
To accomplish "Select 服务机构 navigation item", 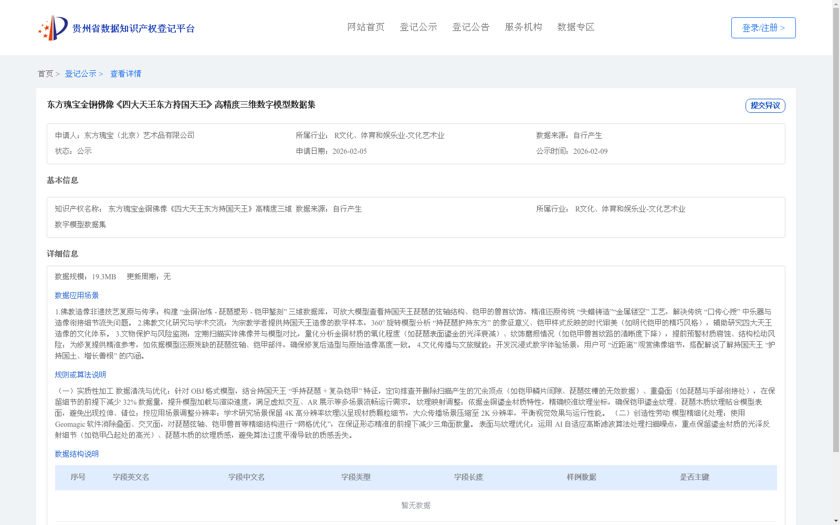I will coord(523,27).
